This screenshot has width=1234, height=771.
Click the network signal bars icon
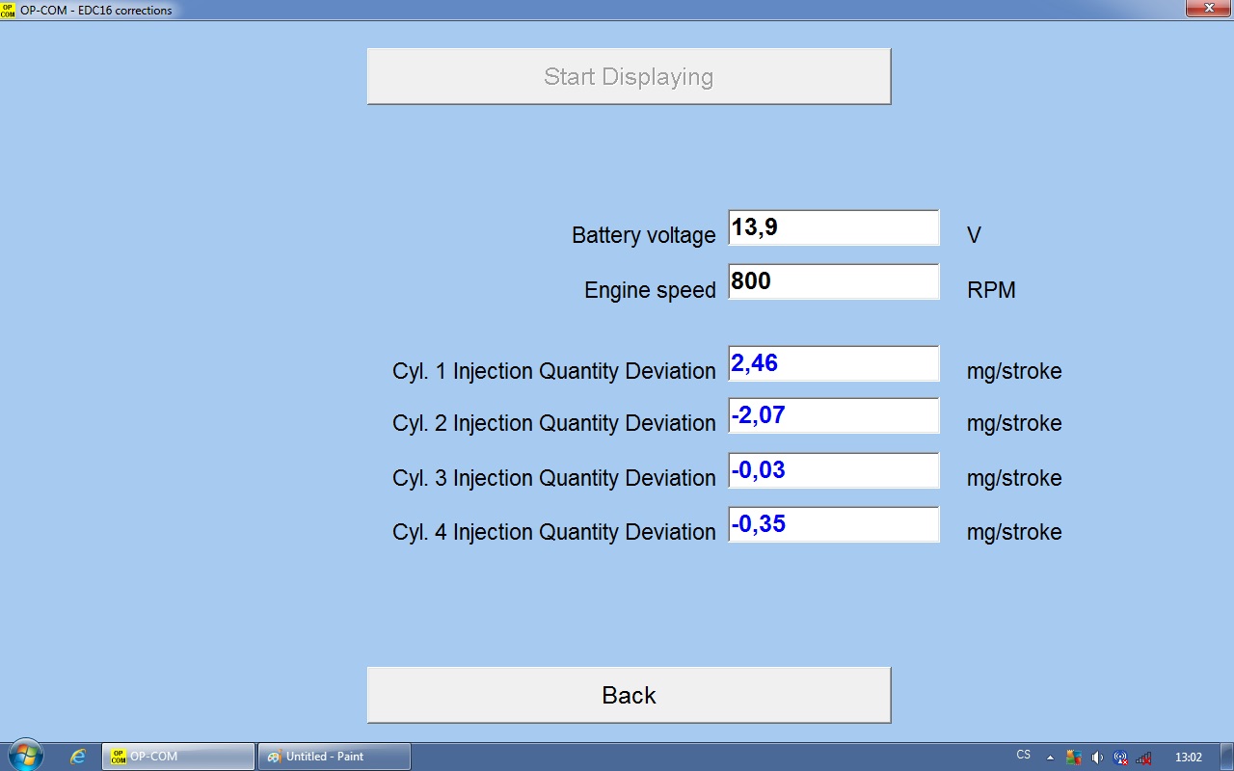click(1143, 758)
